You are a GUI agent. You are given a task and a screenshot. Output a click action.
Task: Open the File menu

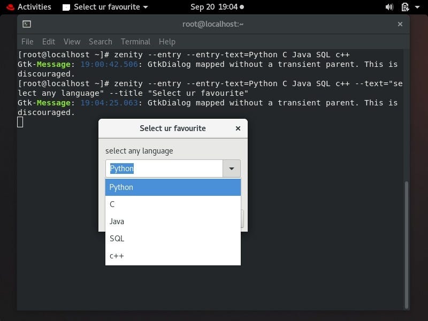(27, 41)
